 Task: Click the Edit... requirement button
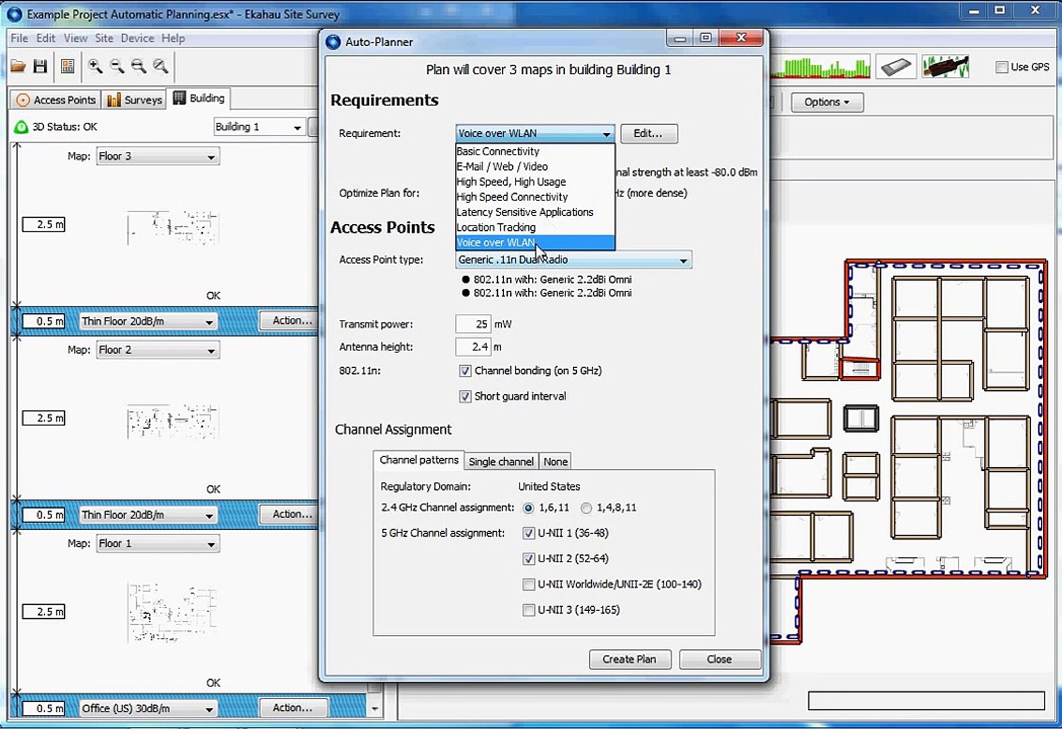coord(649,134)
